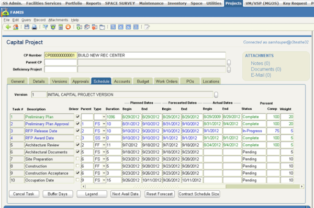Toggle Driver checkbox for Preliminary Plan
Viewport: 314px width, 208px height.
coord(77,117)
